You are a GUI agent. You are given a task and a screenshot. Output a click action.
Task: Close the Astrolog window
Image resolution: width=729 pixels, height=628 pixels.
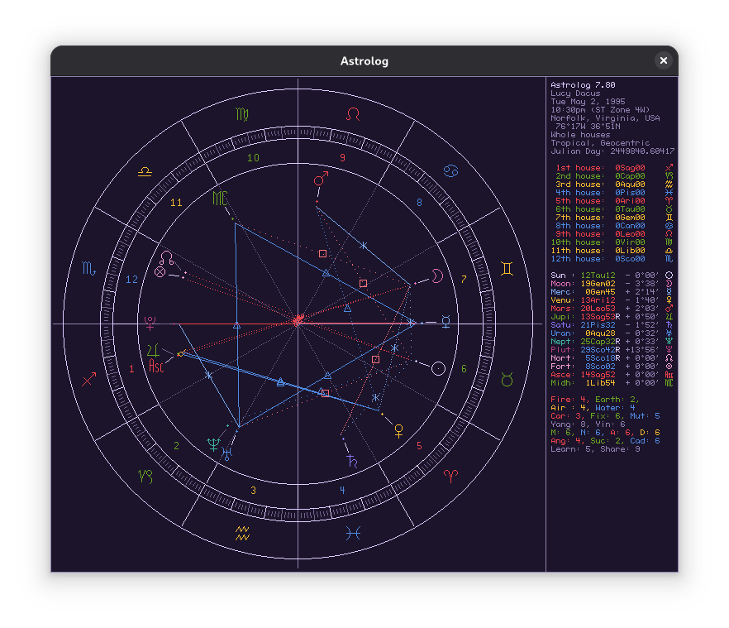pyautogui.click(x=663, y=60)
